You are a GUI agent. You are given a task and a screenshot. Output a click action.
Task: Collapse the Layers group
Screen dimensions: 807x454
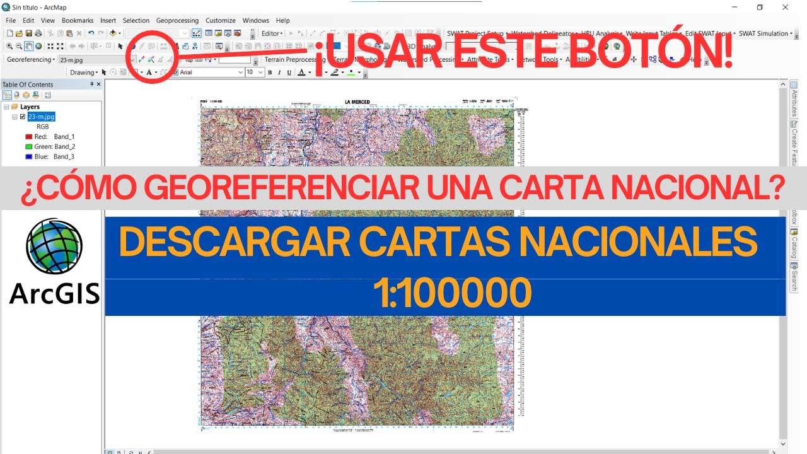coord(6,107)
